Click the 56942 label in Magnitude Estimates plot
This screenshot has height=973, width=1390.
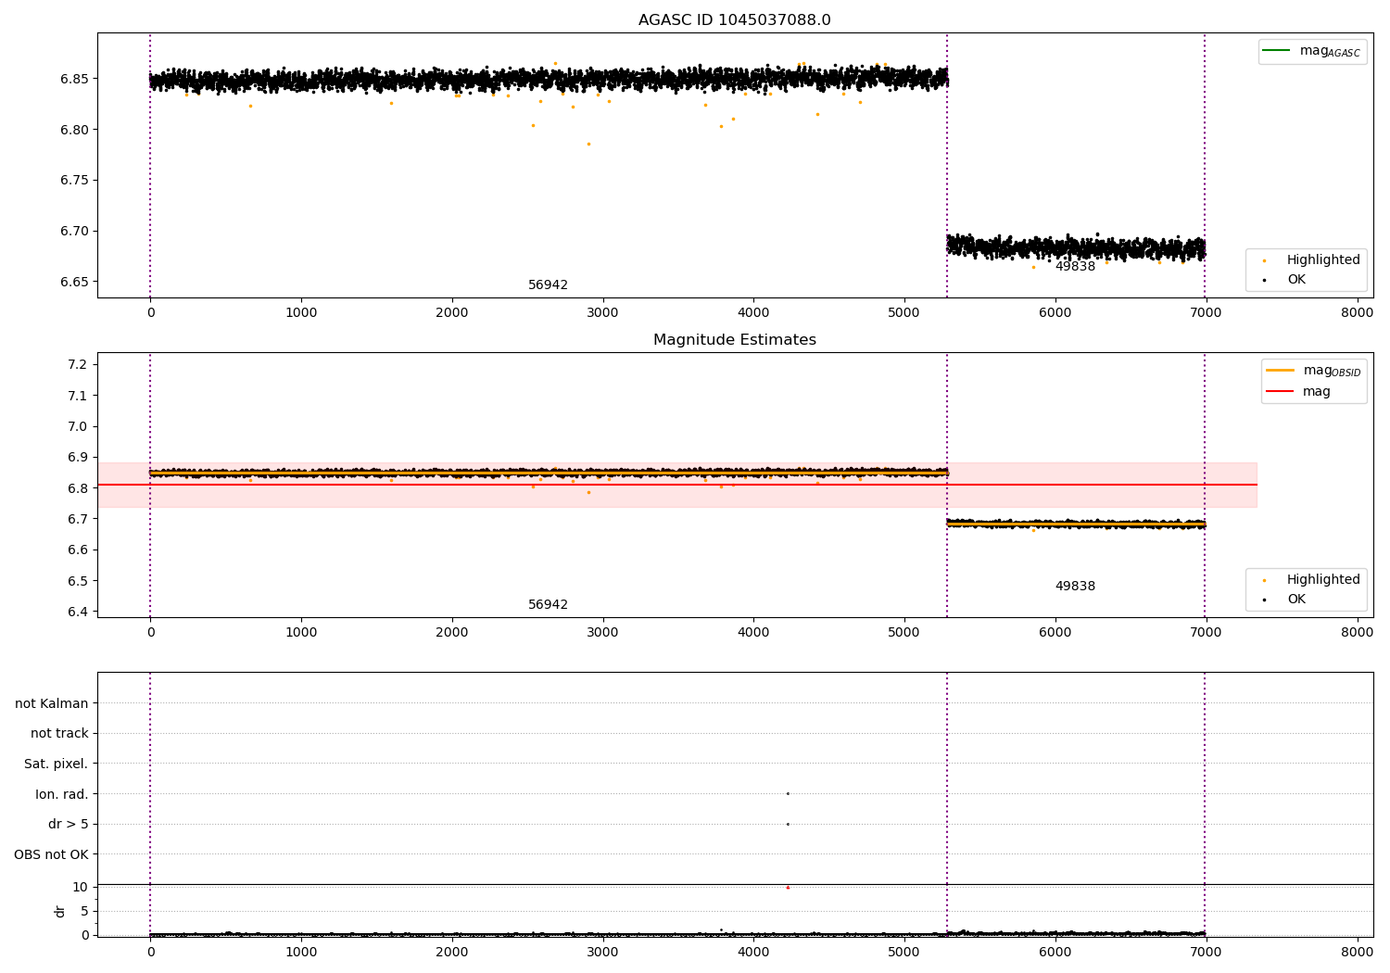point(548,605)
